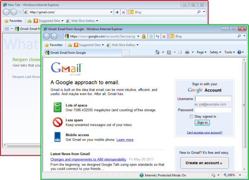Open Safety menu in command bar

click(215, 52)
